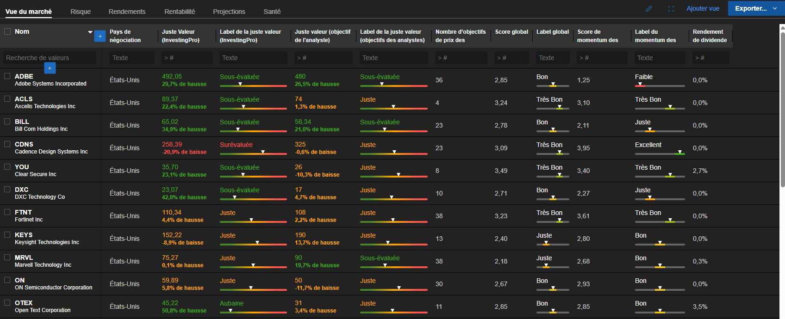Click the pencil edit view icon
Viewport: 785px width, 319px height.
point(649,9)
